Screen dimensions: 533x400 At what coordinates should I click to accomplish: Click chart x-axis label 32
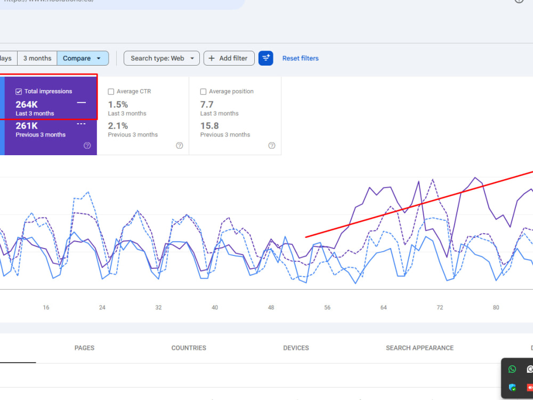[x=158, y=308]
